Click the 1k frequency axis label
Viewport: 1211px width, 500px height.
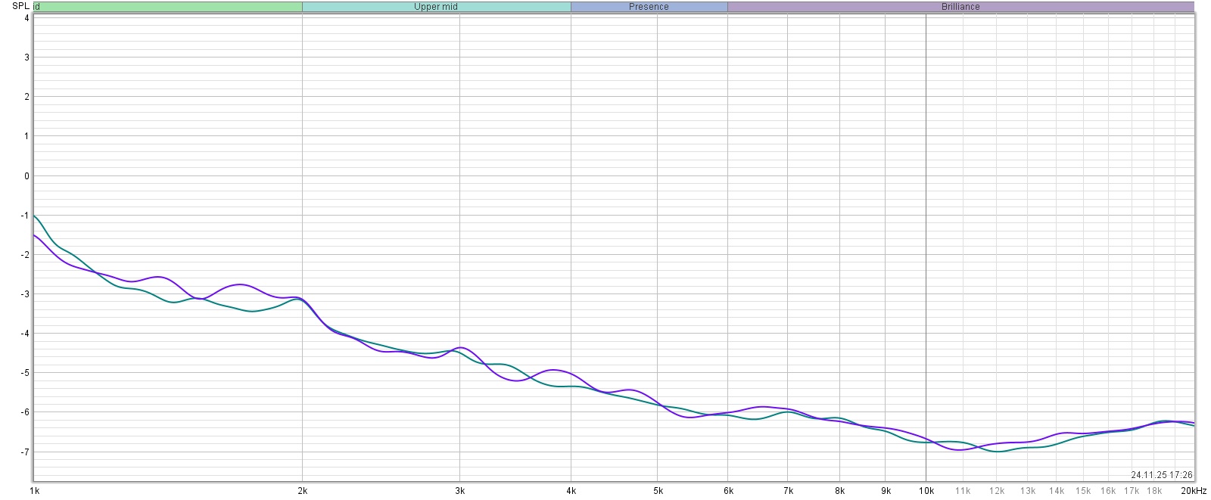34,491
